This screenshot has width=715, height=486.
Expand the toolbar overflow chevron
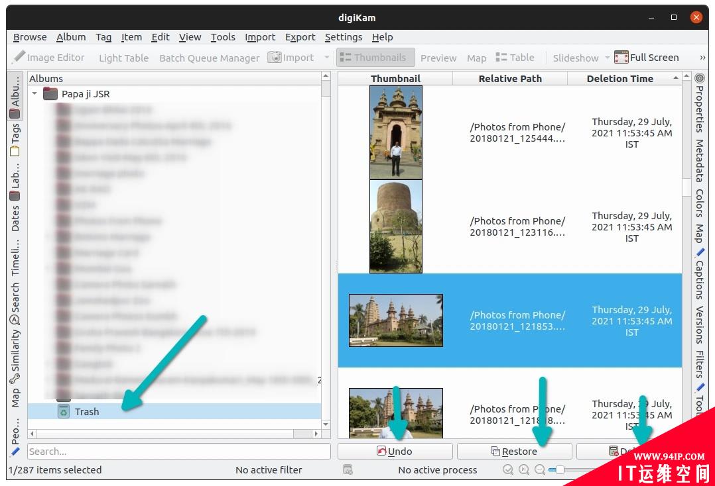[x=702, y=58]
